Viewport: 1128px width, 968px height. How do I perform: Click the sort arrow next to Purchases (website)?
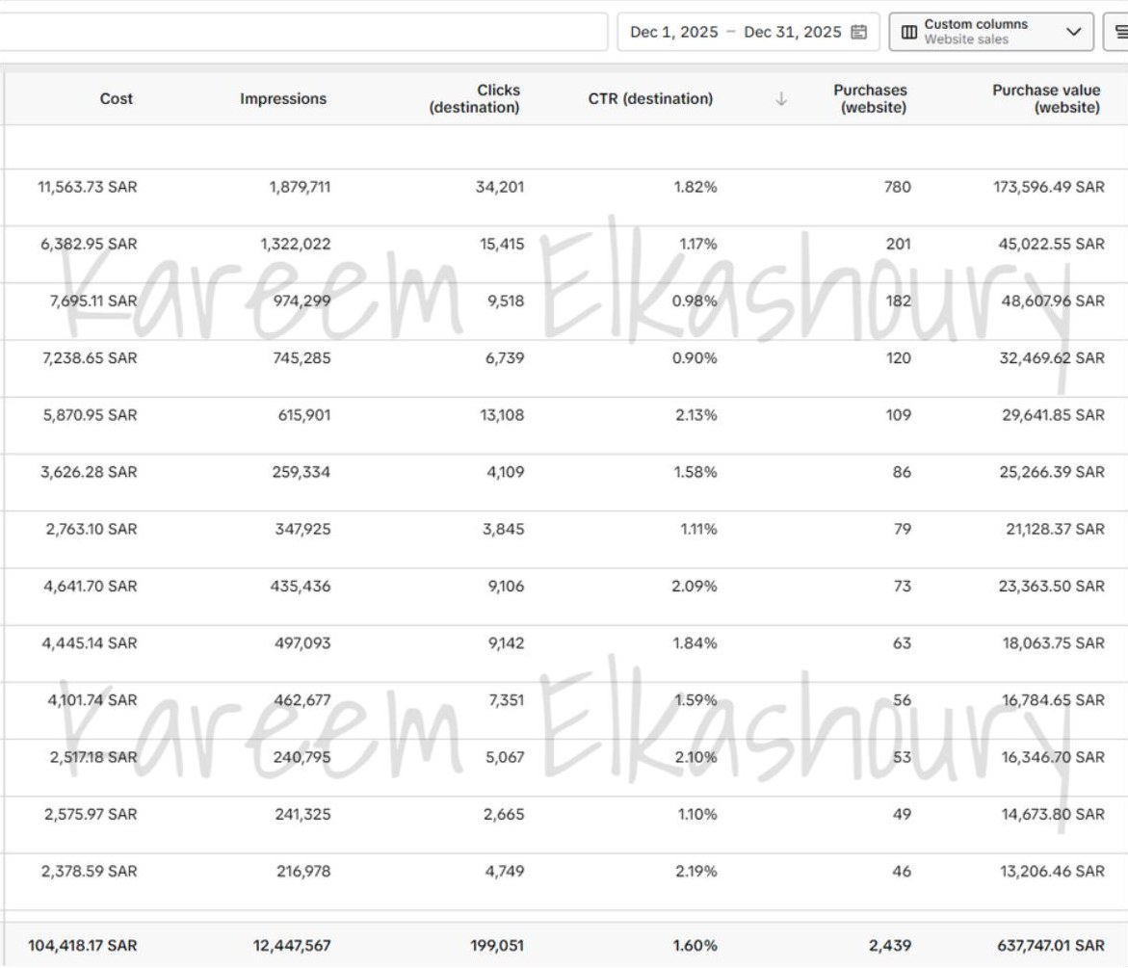(x=781, y=99)
